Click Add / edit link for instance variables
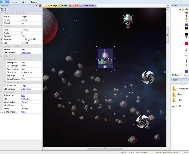189x154 pixels. [x=26, y=53]
